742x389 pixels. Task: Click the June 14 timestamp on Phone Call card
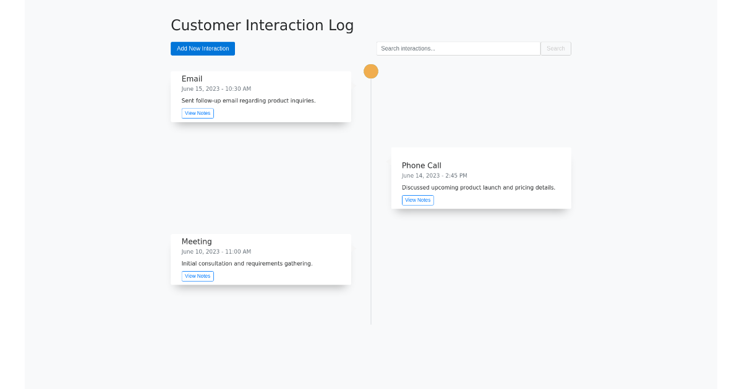coord(435,175)
